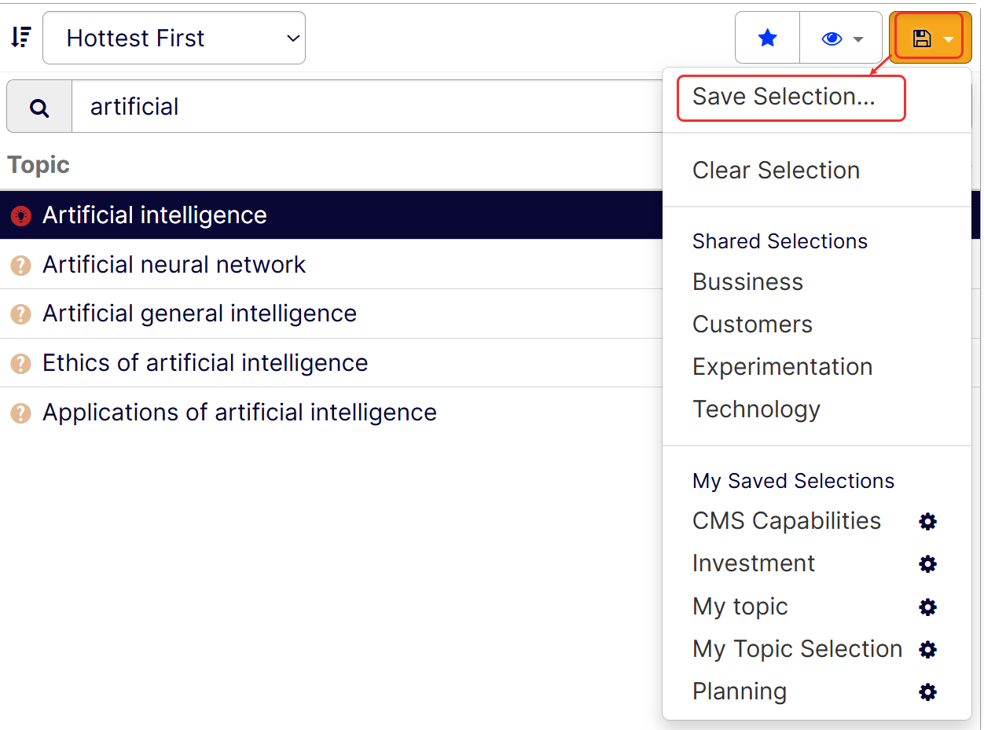The image size is (984, 730).
Task: Open settings gear for Investment selection
Action: click(928, 564)
